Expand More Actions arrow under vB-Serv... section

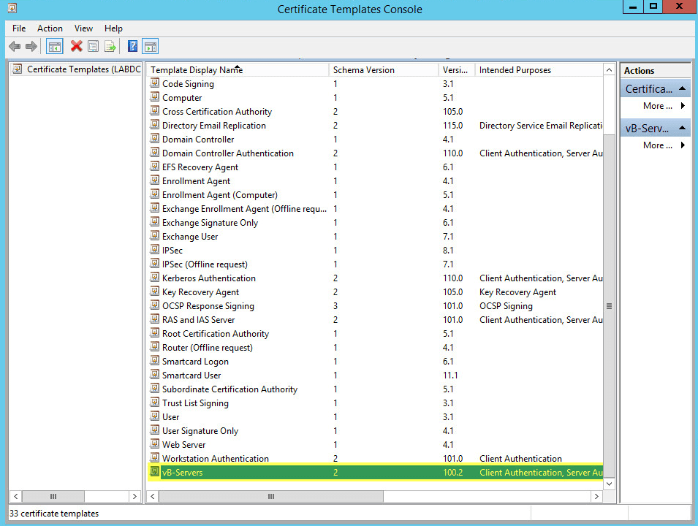coord(683,145)
